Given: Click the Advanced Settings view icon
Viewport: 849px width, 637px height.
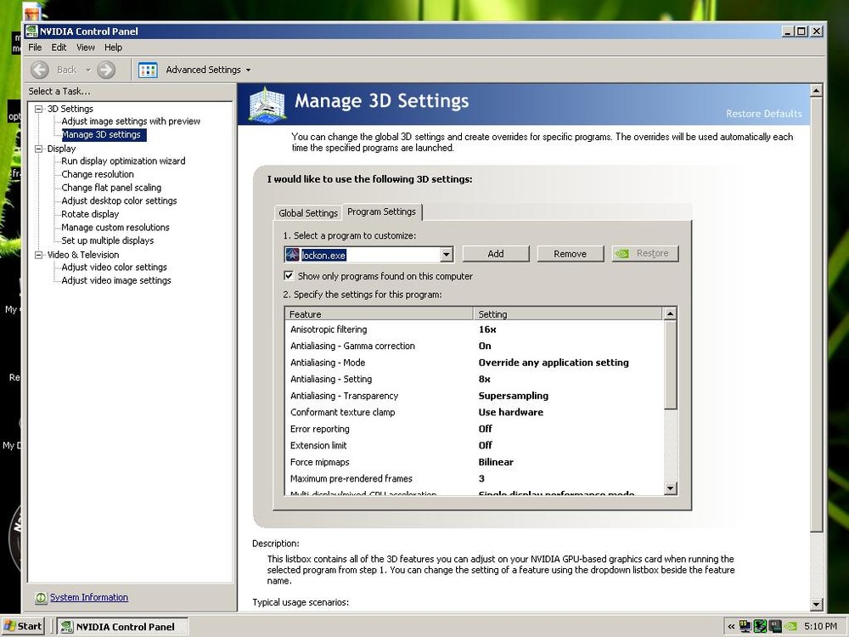Looking at the screenshot, I should (148, 70).
